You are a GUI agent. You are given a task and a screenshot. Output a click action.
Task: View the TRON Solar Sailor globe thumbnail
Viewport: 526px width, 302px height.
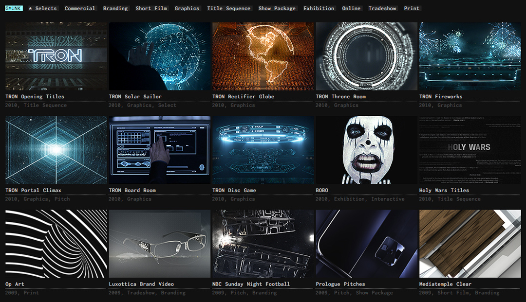point(160,56)
